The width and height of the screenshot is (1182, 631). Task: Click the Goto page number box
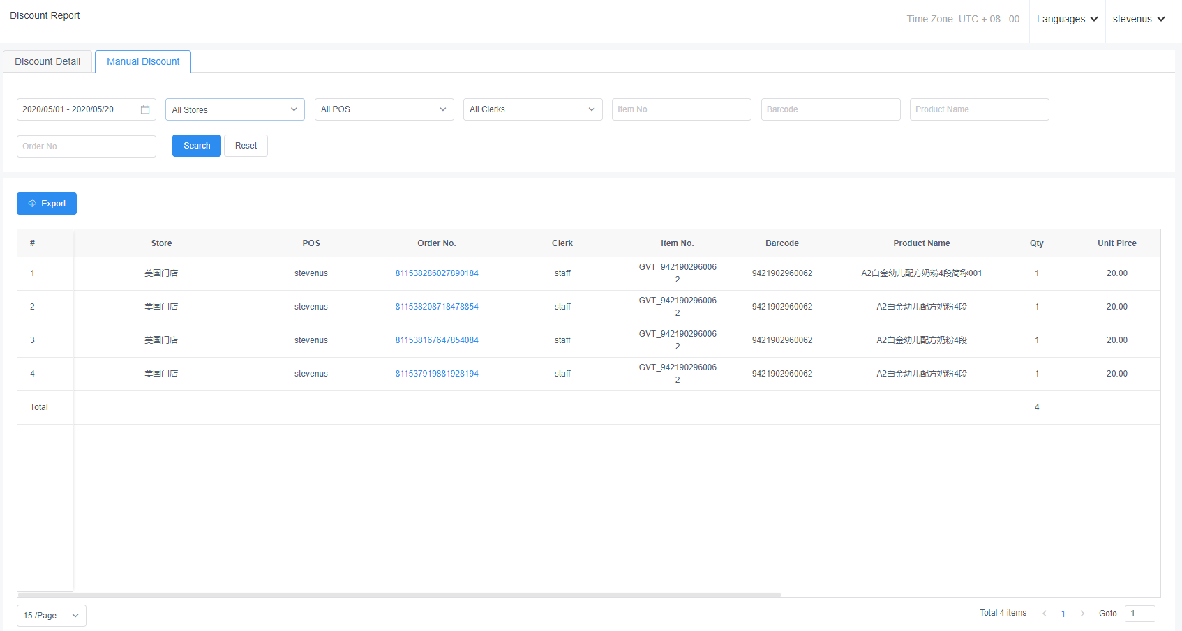1139,614
